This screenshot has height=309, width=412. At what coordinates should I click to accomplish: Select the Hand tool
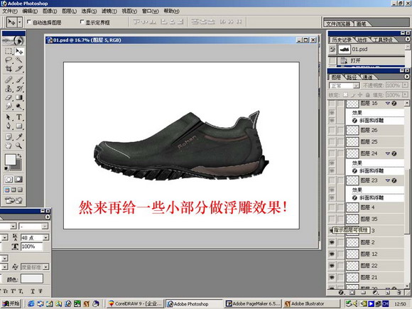point(9,146)
